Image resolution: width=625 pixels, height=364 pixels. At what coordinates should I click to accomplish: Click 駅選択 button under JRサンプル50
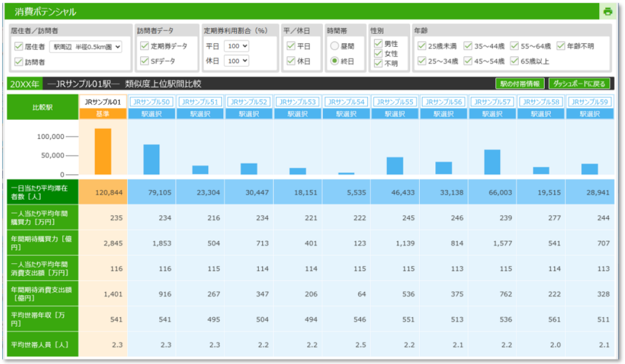point(151,114)
